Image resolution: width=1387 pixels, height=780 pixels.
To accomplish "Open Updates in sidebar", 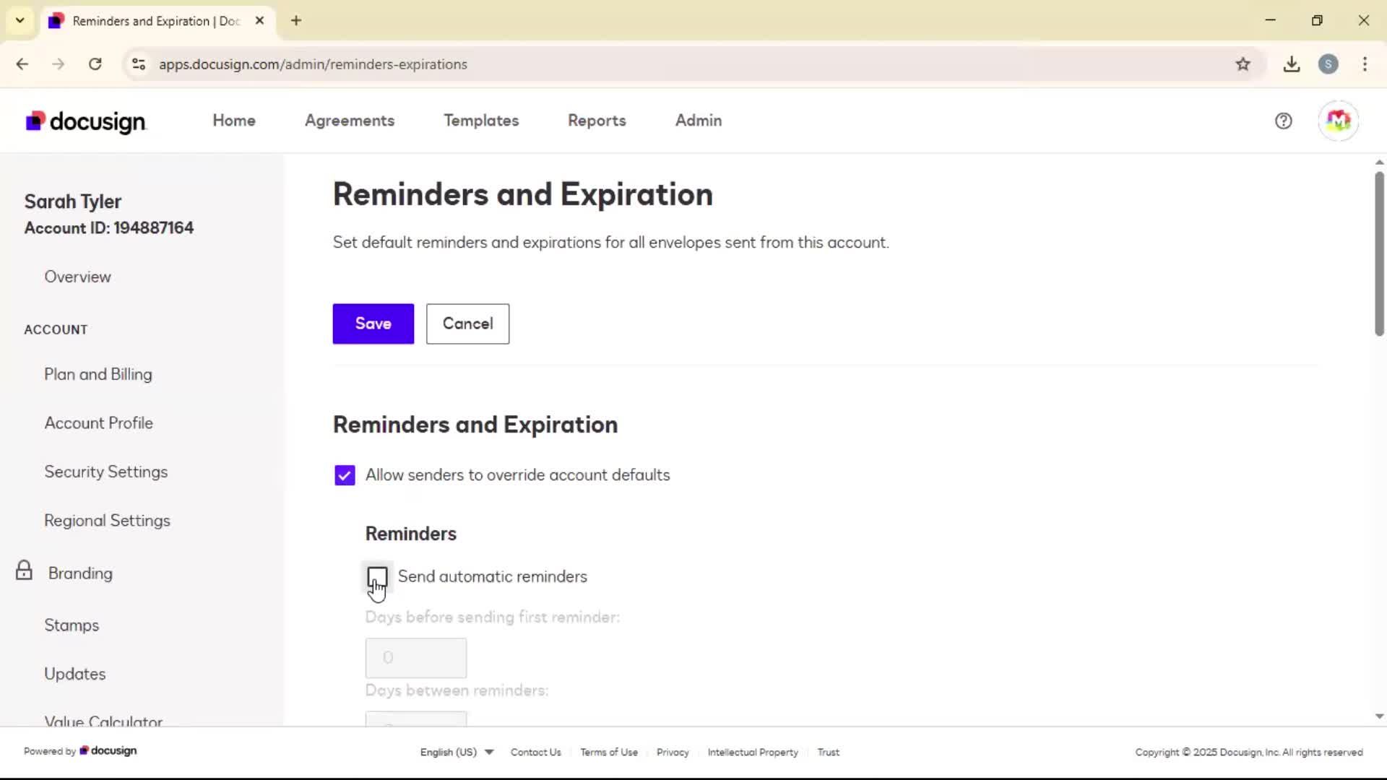I will pyautogui.click(x=75, y=674).
